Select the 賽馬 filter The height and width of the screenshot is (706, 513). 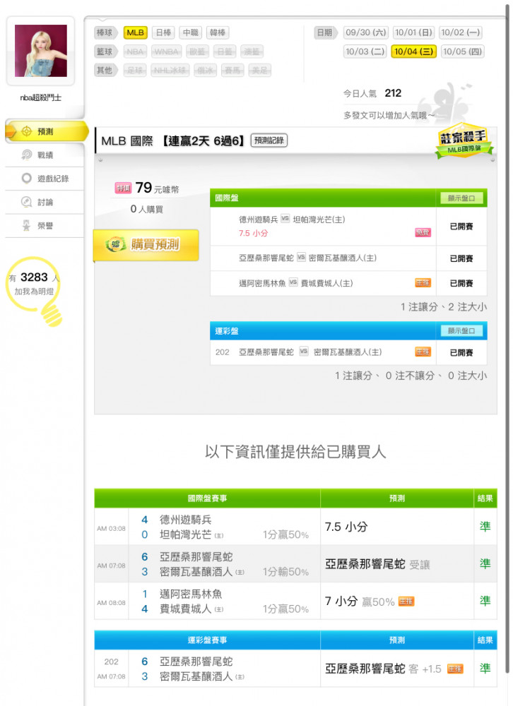click(232, 70)
